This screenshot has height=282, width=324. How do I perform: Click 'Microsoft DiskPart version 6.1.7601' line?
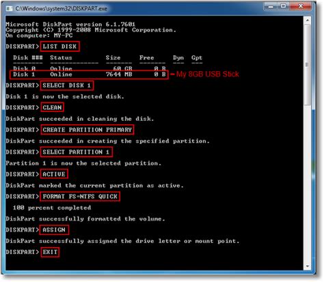coord(70,24)
